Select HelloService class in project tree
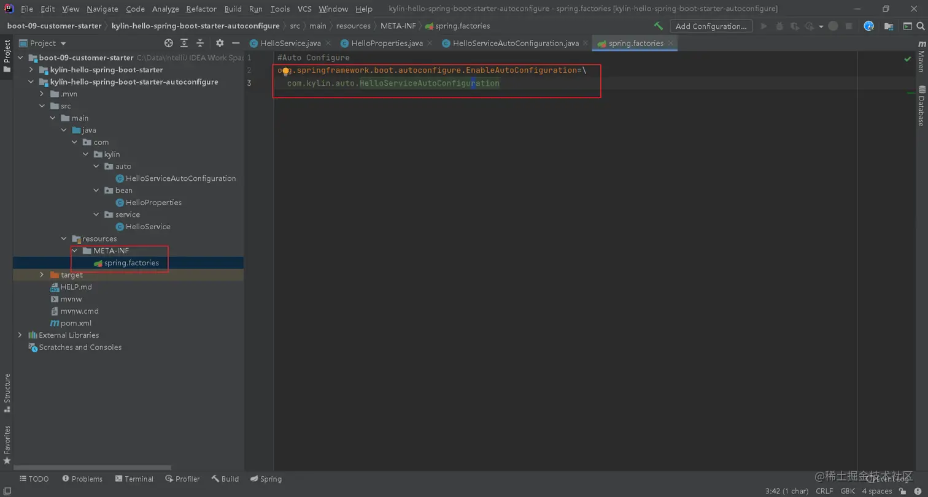 coord(148,227)
